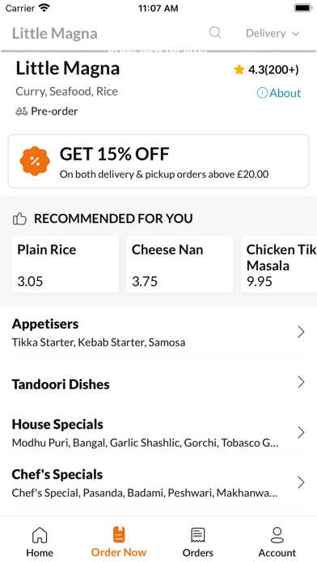Tap the star rating 4.3
The width and height of the screenshot is (317, 562).
[266, 69]
